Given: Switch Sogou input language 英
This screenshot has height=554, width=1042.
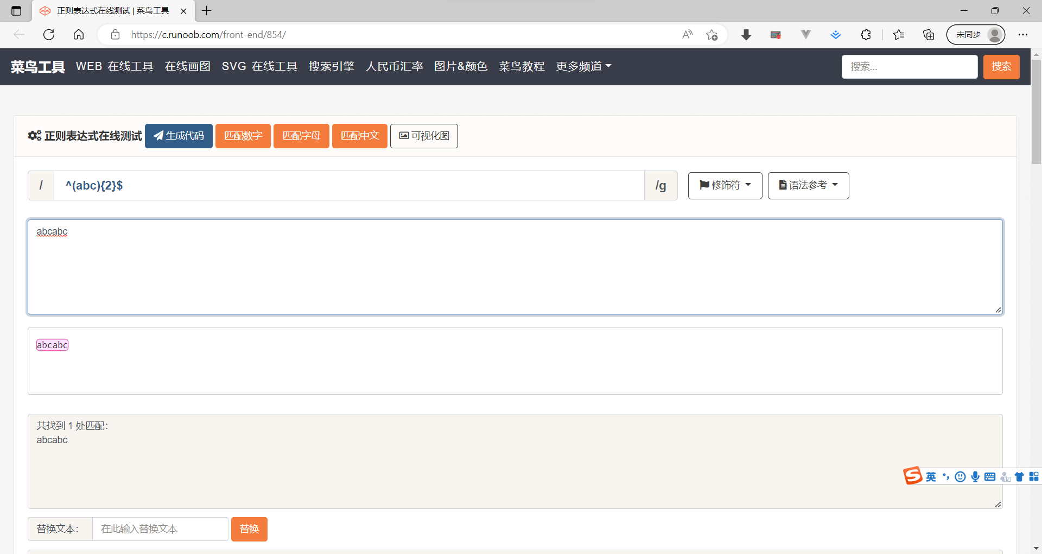Looking at the screenshot, I should [931, 477].
